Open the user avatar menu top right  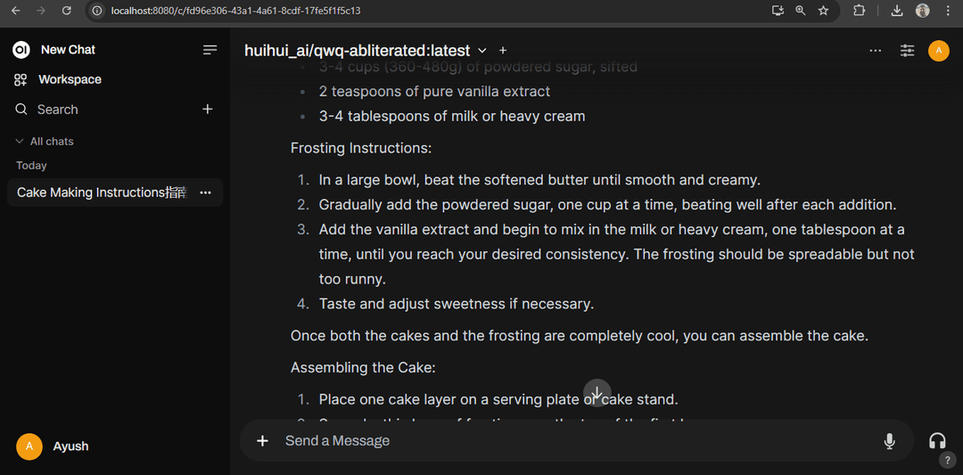coord(938,50)
